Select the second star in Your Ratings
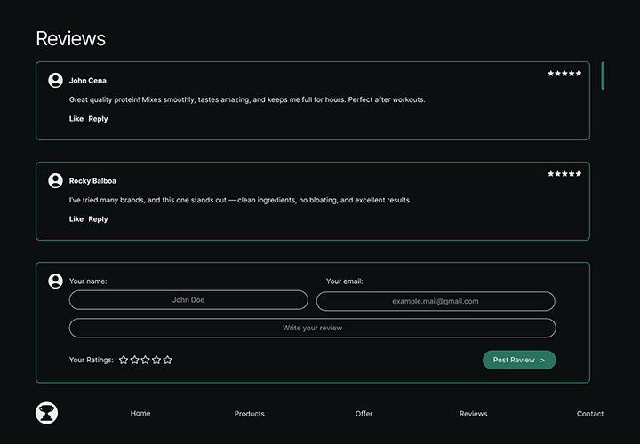 (x=134, y=360)
